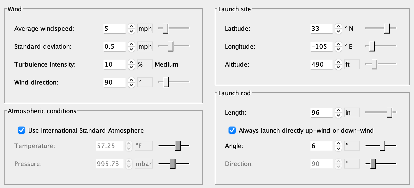Click the wind direction slider handle
Image resolution: width=414 pixels, height=188 pixels.
[166, 82]
